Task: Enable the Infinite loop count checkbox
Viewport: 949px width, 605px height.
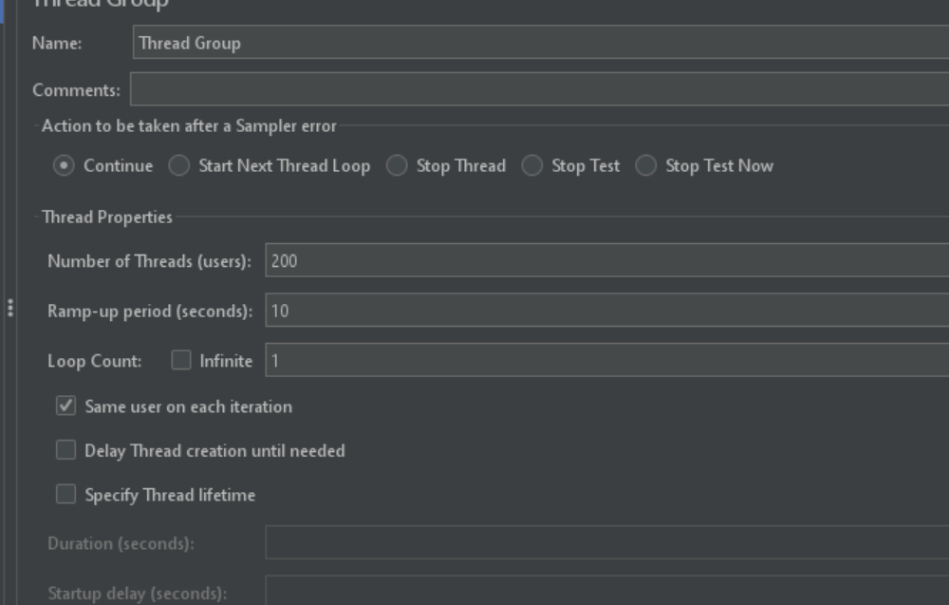Action: point(181,360)
